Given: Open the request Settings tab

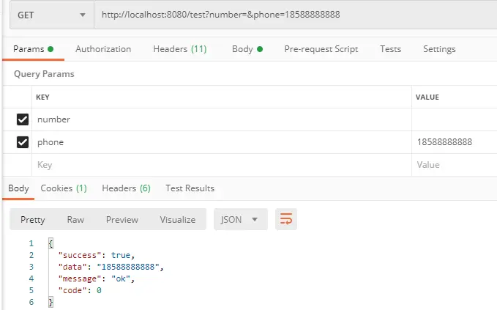Looking at the screenshot, I should click(439, 49).
